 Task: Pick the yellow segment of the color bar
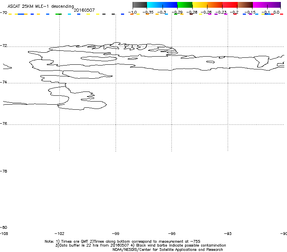pyautogui.click(x=200, y=5)
